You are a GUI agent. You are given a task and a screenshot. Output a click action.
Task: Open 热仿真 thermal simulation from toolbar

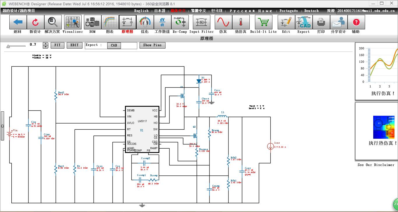point(241,22)
